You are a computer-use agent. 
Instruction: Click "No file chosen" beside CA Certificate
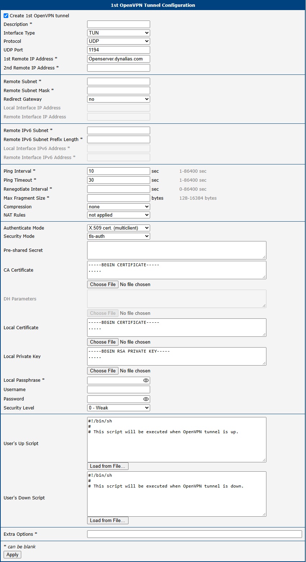click(x=135, y=284)
